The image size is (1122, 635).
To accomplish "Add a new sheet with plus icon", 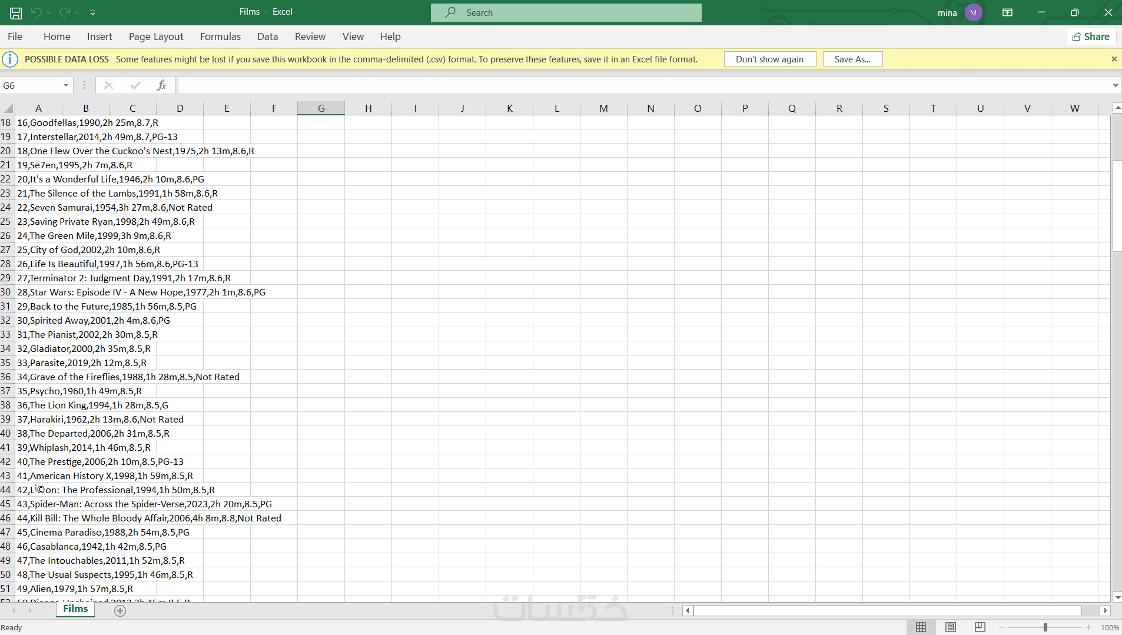I will coord(120,611).
